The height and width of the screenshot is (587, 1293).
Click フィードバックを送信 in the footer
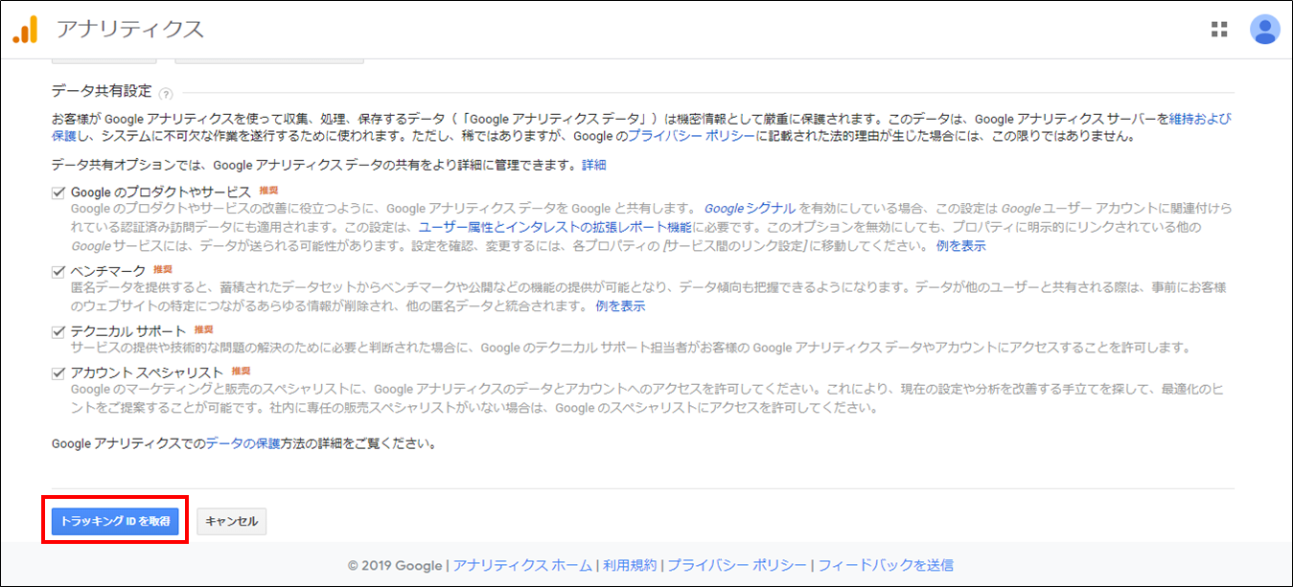(886, 565)
